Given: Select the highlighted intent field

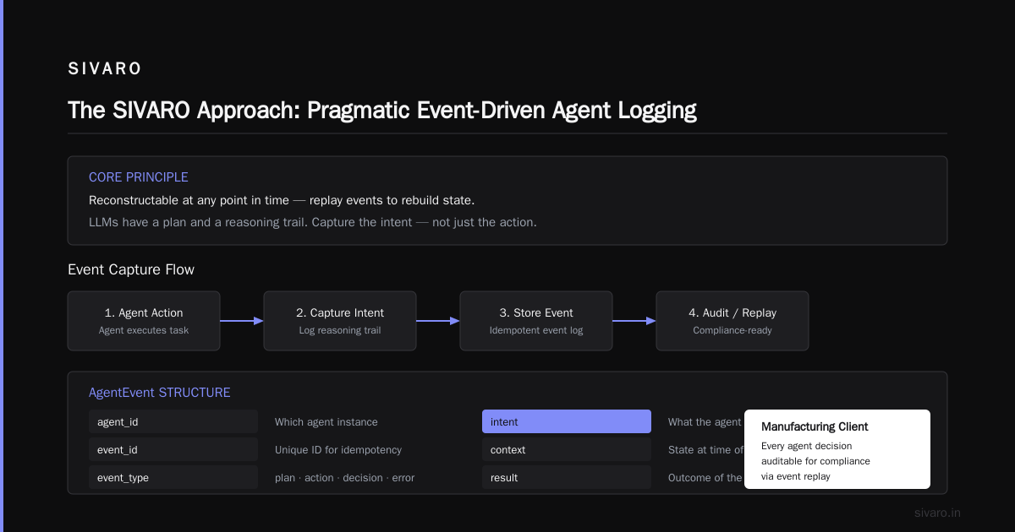Looking at the screenshot, I should click(x=567, y=421).
